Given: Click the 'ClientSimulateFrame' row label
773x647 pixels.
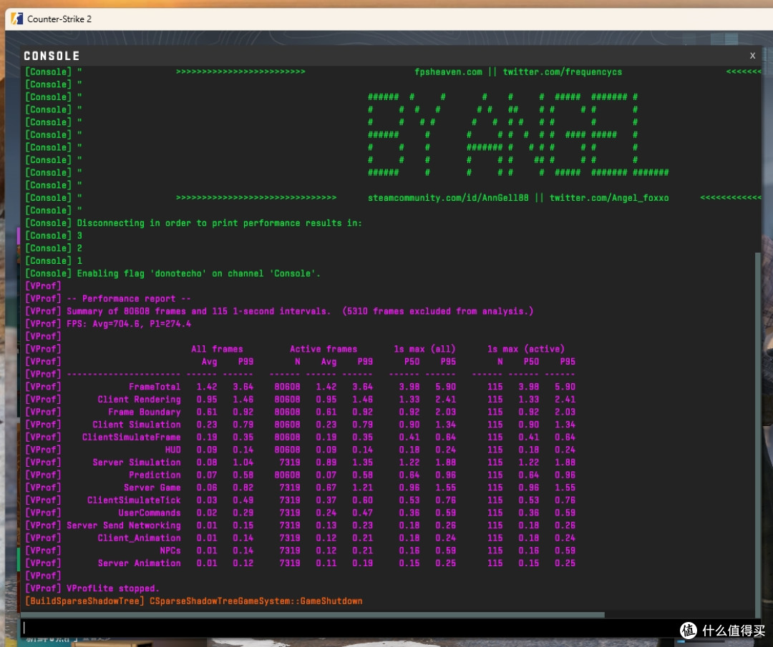Looking at the screenshot, I should pos(131,438).
